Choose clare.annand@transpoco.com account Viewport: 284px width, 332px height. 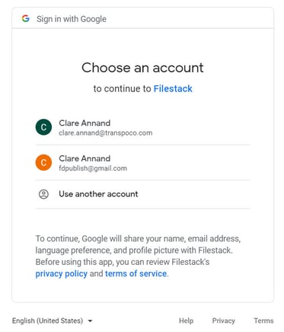click(x=142, y=127)
